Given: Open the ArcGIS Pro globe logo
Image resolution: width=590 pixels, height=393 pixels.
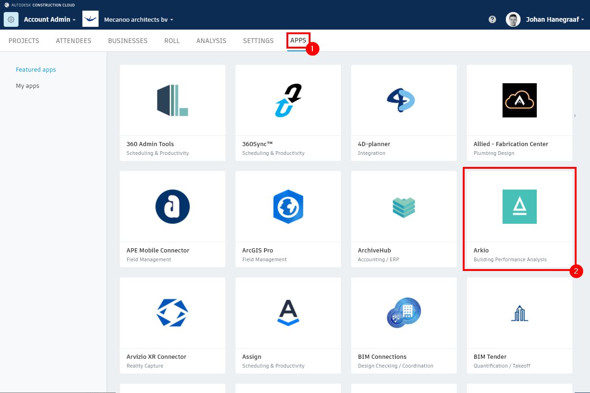Looking at the screenshot, I should [x=288, y=207].
